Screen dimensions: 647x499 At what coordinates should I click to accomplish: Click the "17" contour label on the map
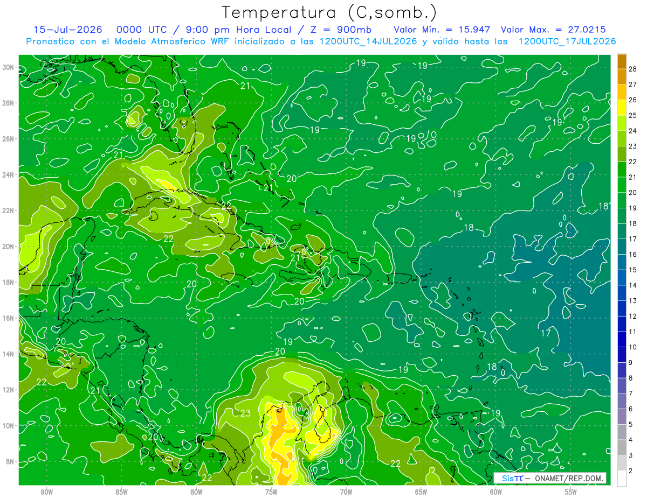[546, 333]
